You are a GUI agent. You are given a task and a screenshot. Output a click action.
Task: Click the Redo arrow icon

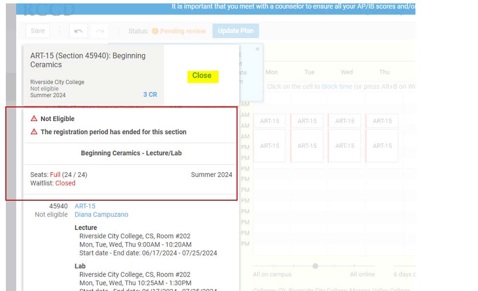click(x=100, y=31)
